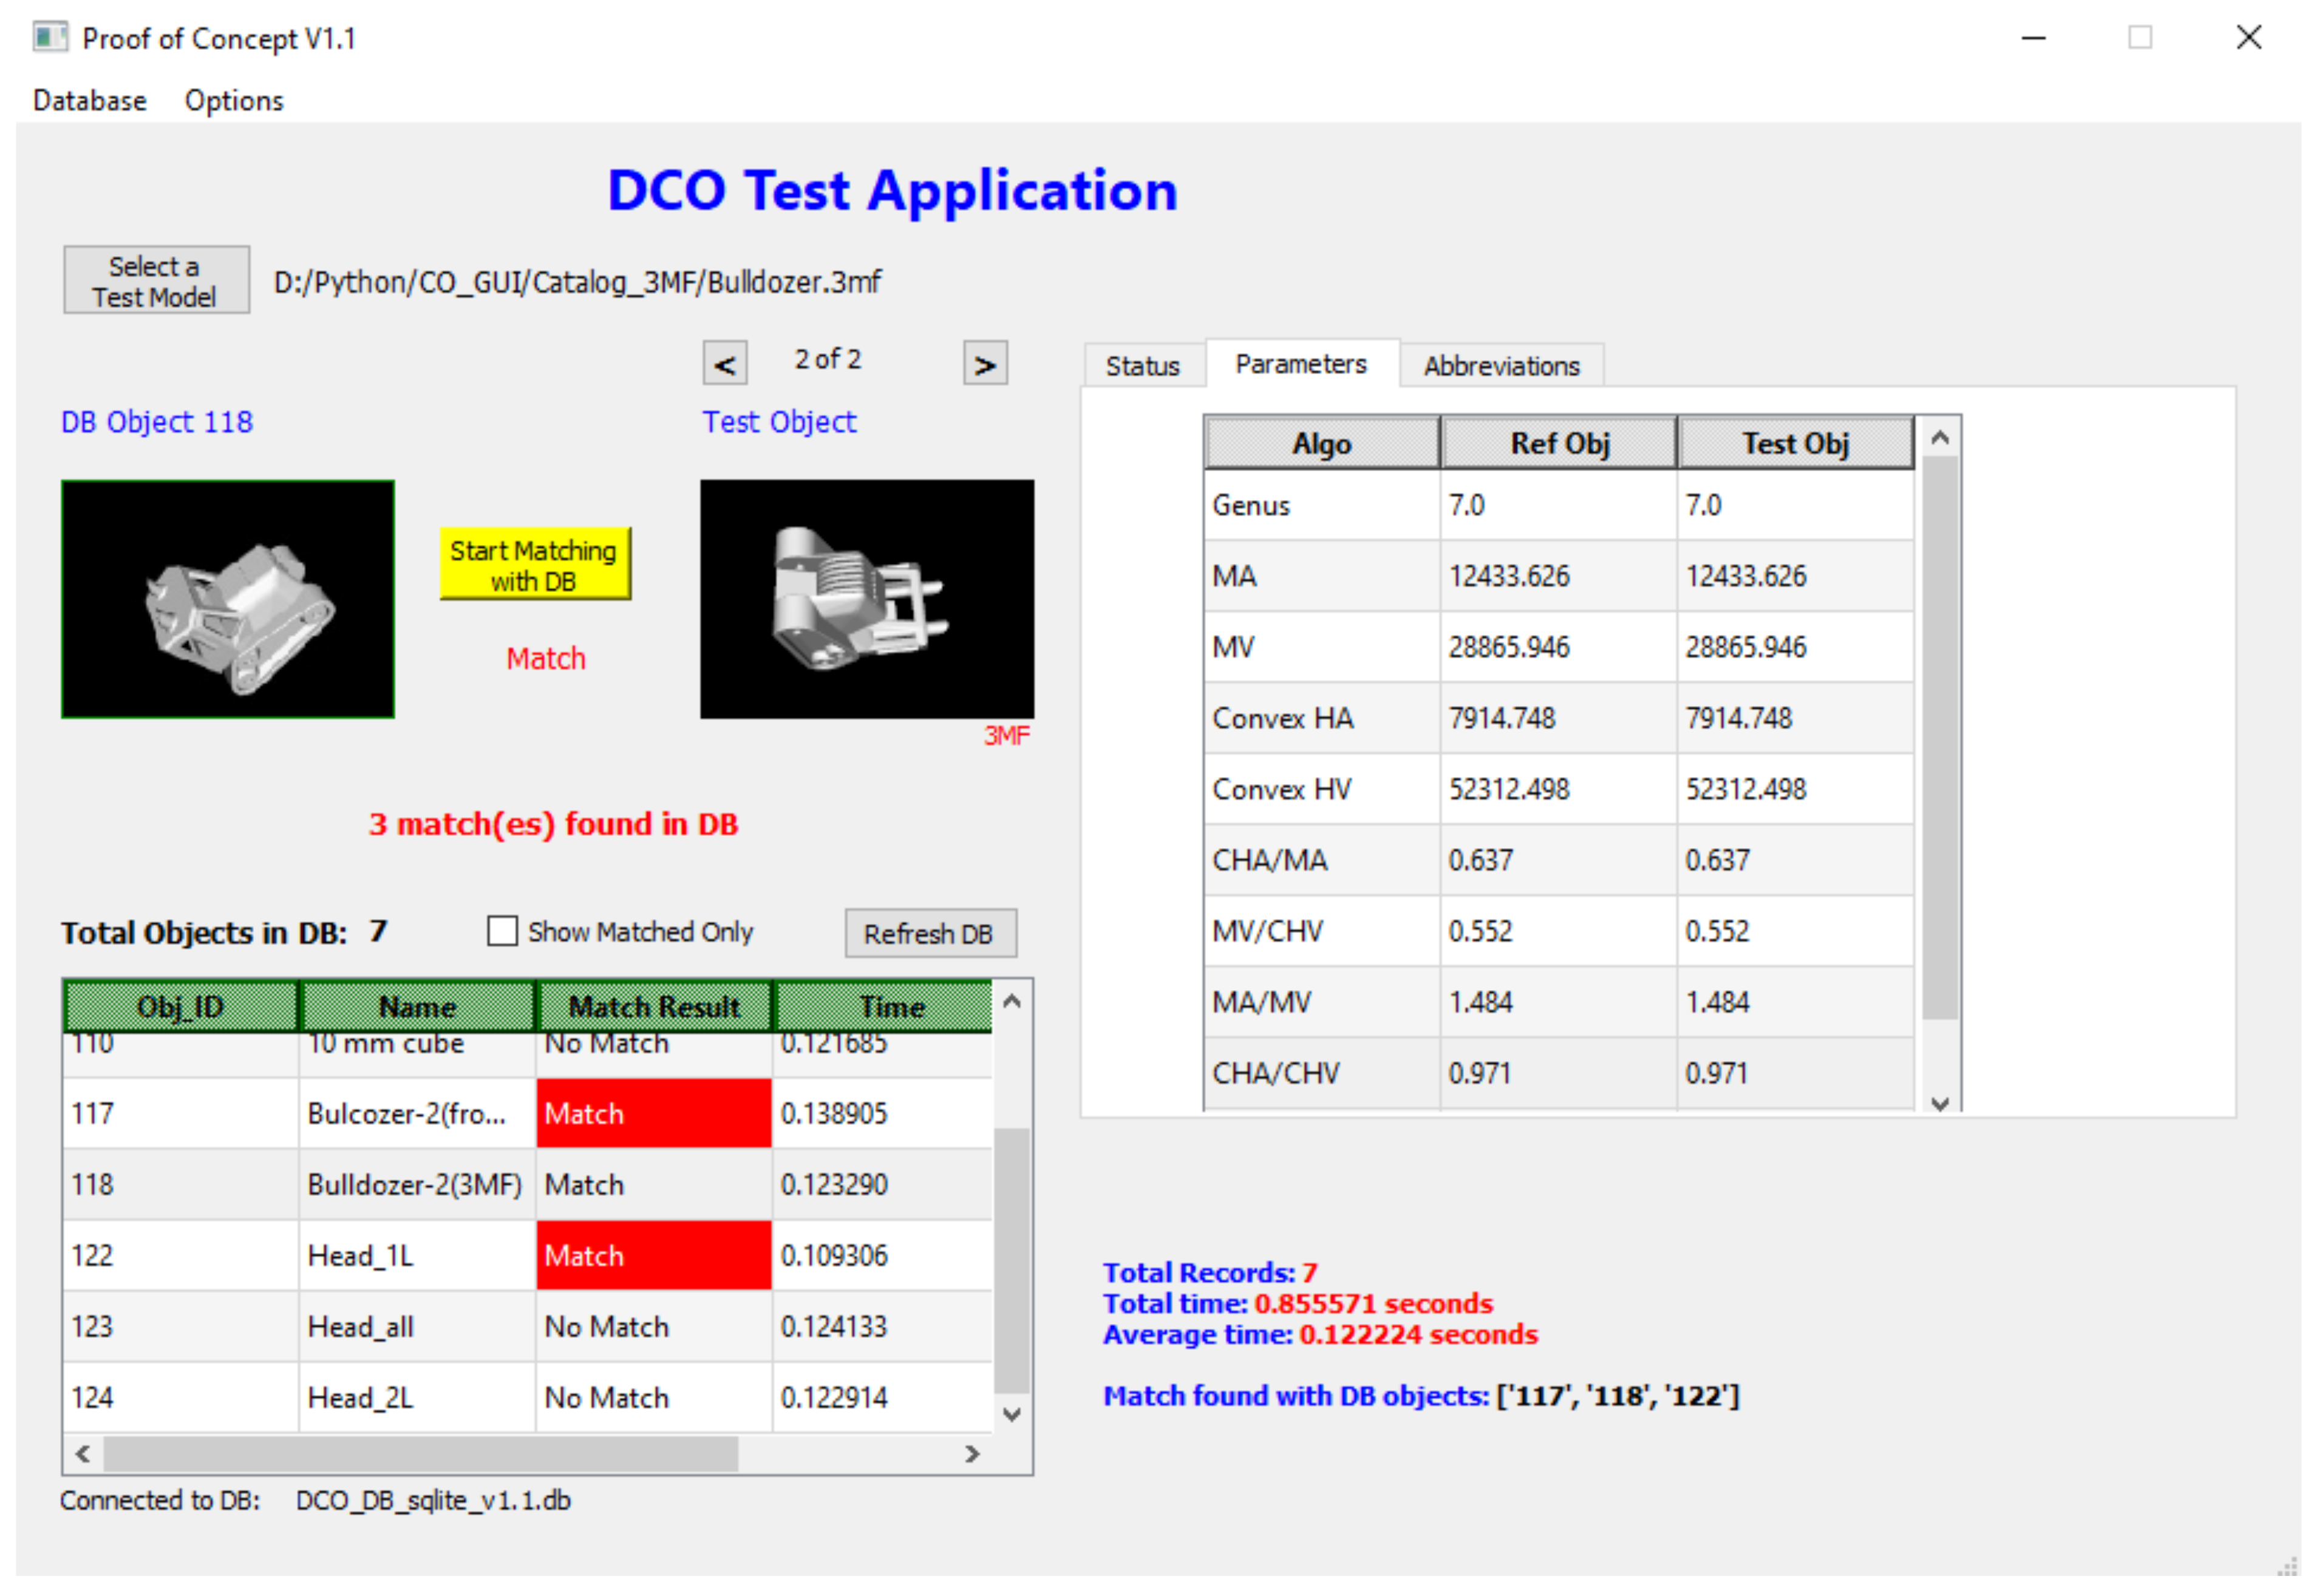Open the Database menu

90,101
